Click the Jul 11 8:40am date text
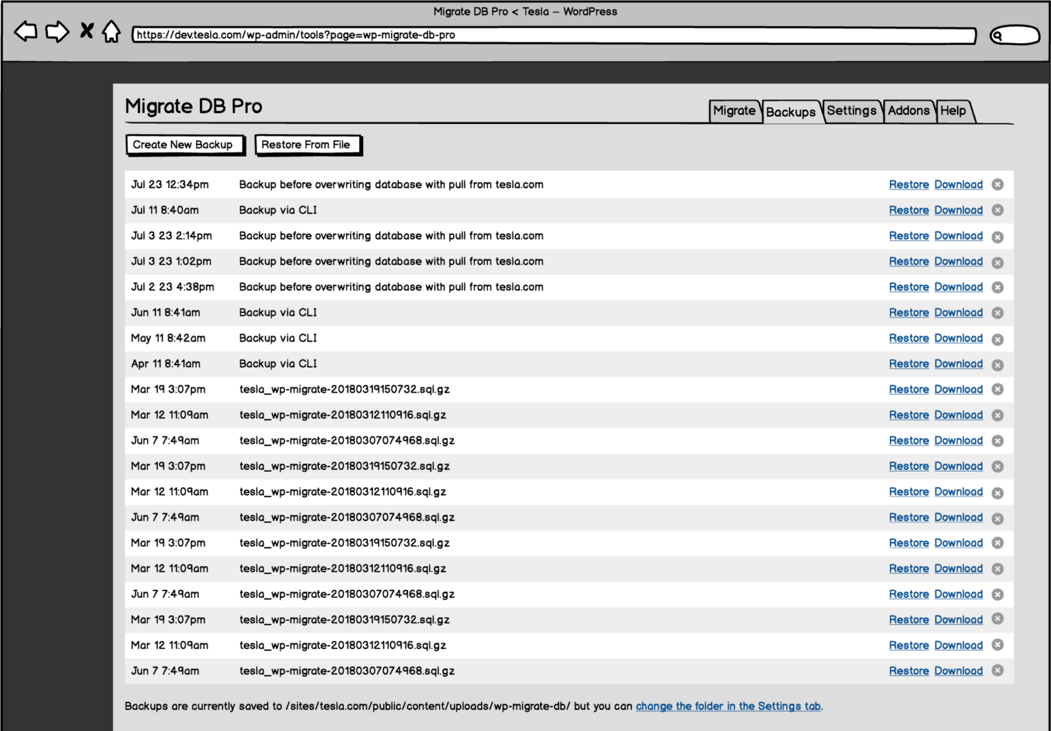Viewport: 1051px width, 731px height. (165, 211)
